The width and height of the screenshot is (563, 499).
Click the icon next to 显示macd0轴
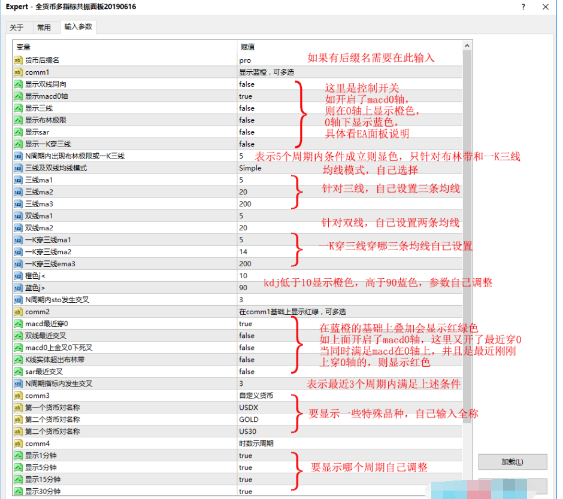18,96
